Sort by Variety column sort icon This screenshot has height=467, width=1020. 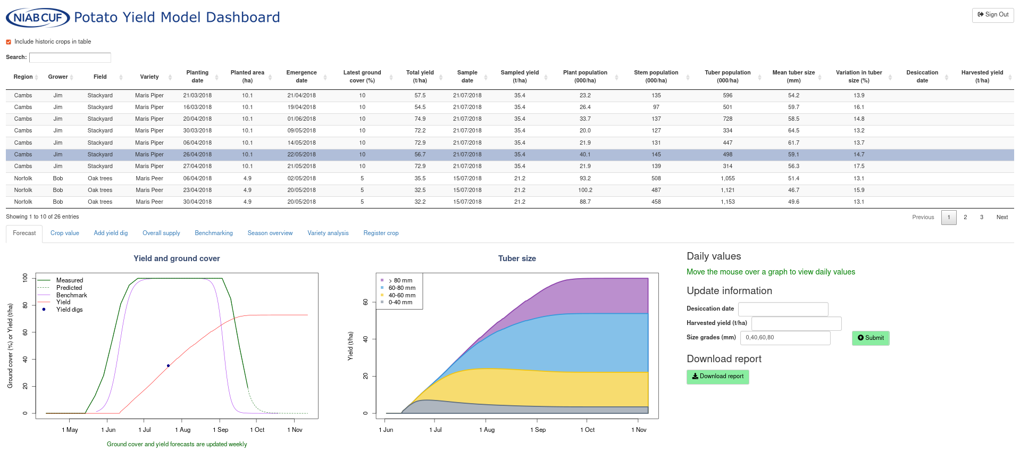(170, 77)
